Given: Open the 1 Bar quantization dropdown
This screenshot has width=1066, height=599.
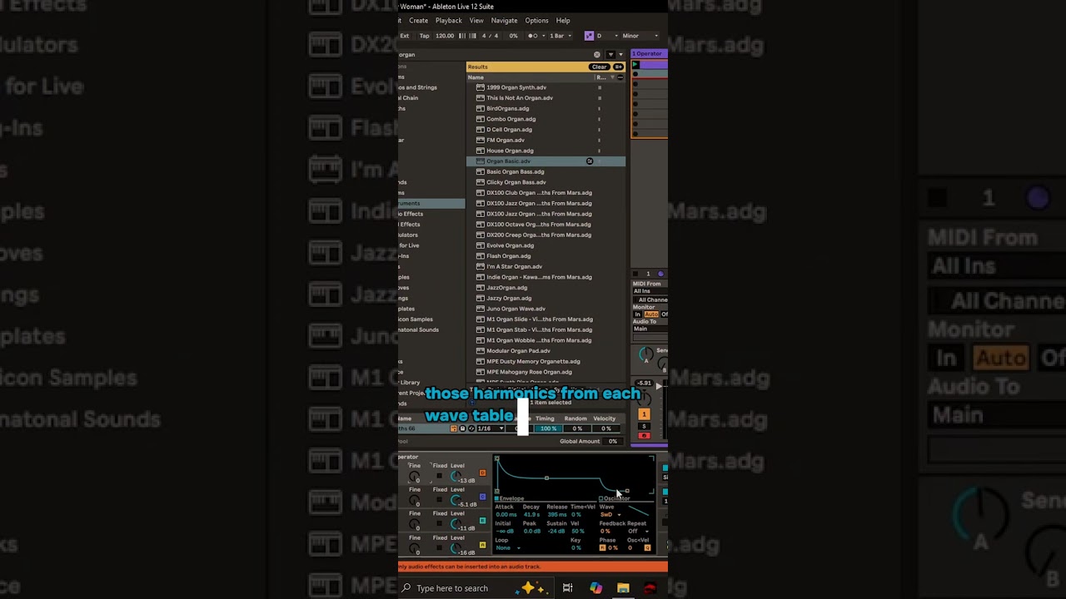Looking at the screenshot, I should coord(560,36).
